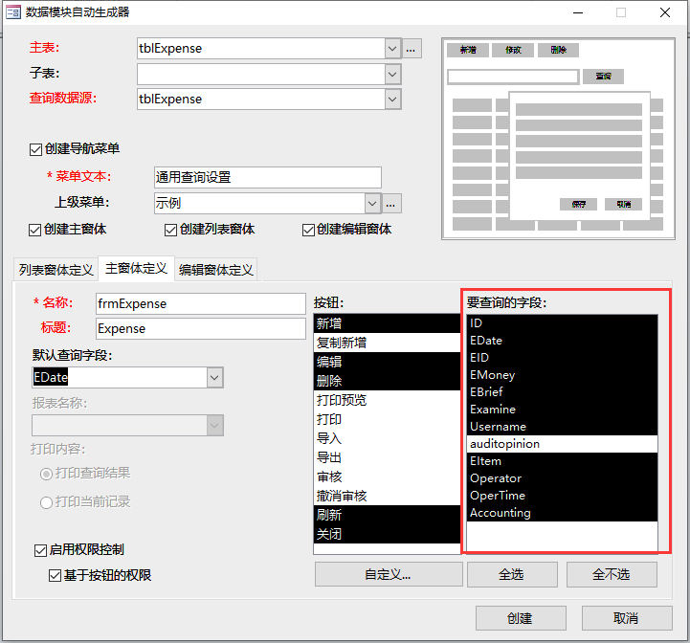Click the ellipsis button next to 上级菜单
The width and height of the screenshot is (690, 643).
[x=390, y=204]
